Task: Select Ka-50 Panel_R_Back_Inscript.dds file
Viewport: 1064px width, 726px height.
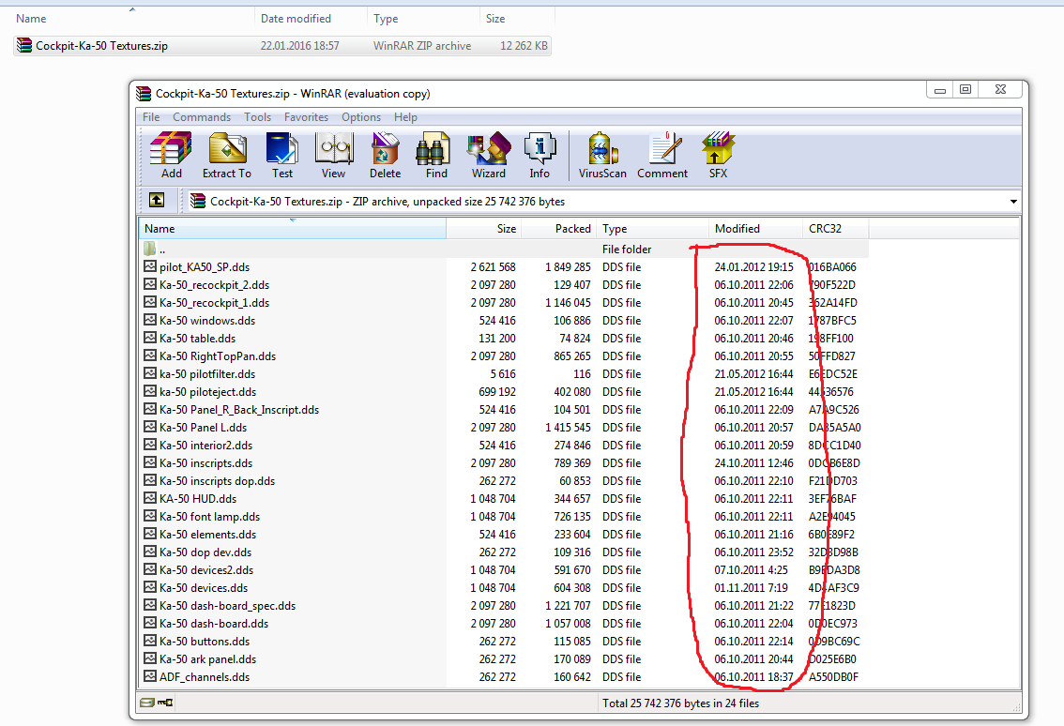Action: 239,409
